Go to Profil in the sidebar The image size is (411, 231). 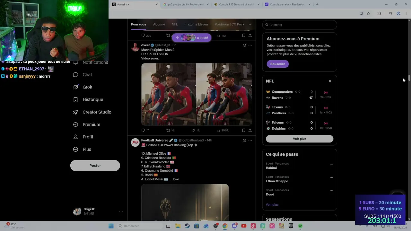83,137
